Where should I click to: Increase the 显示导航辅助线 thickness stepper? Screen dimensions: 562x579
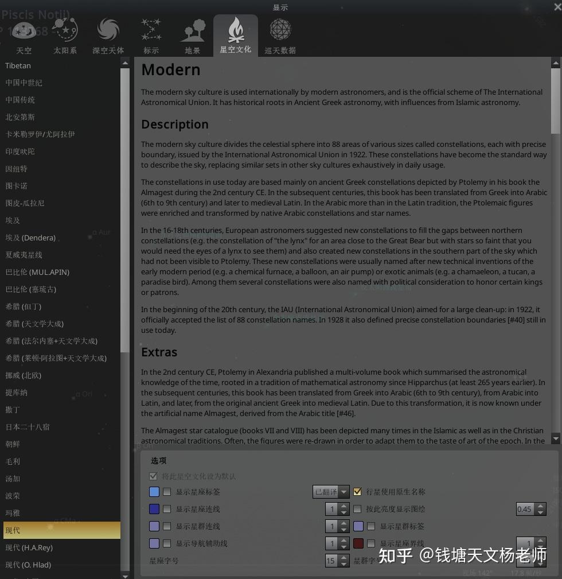point(344,540)
